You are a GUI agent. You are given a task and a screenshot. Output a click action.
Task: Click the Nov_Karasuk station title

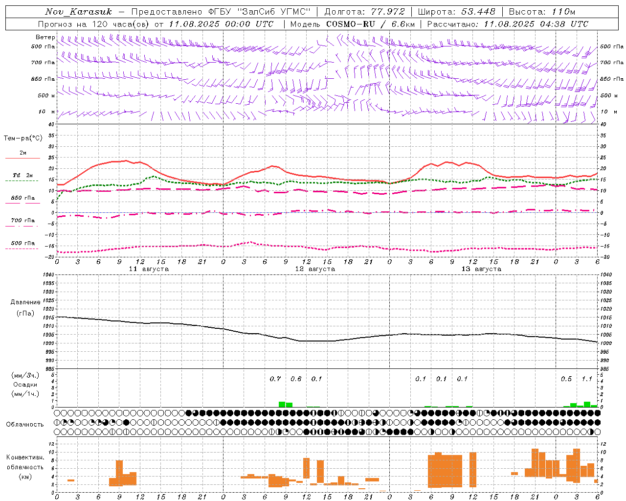(78, 12)
